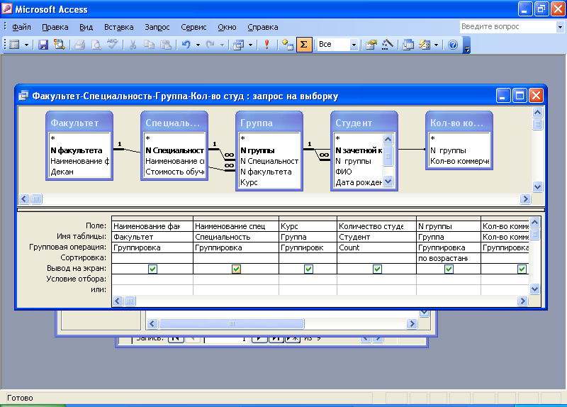Open the Вид menu
The width and height of the screenshot is (567, 407).
86,27
